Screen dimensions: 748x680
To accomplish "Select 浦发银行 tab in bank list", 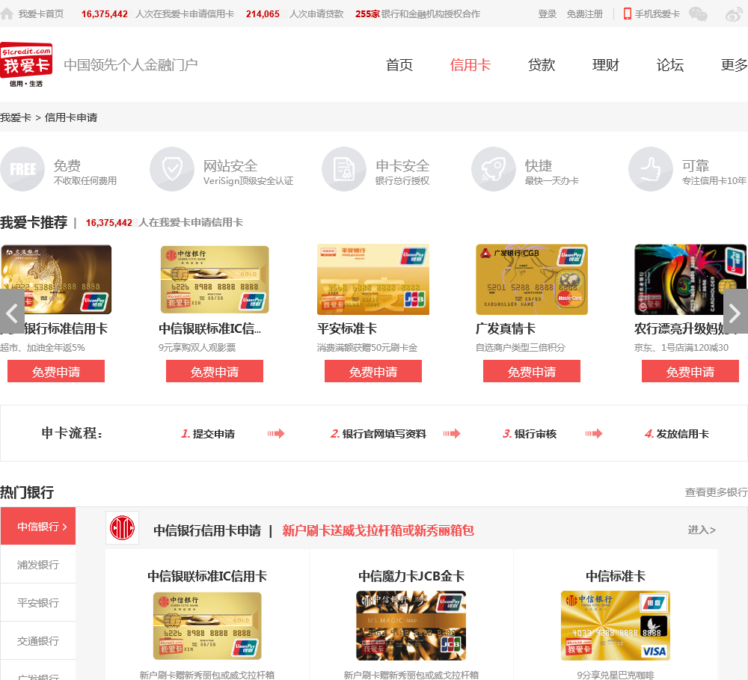I will pos(38,565).
